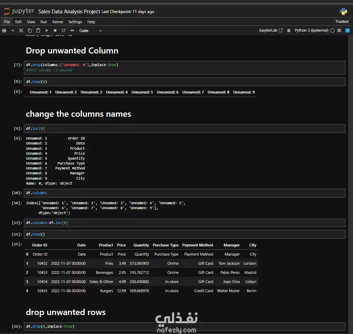
Task: Click the Drop unwanted Column heading
Action: (72, 51)
